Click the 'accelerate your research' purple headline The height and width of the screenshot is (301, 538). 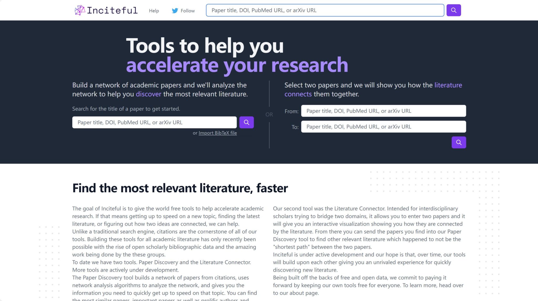point(237,65)
